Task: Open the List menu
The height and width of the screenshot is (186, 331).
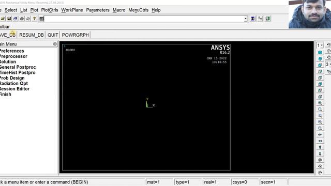Action: [x=24, y=10]
